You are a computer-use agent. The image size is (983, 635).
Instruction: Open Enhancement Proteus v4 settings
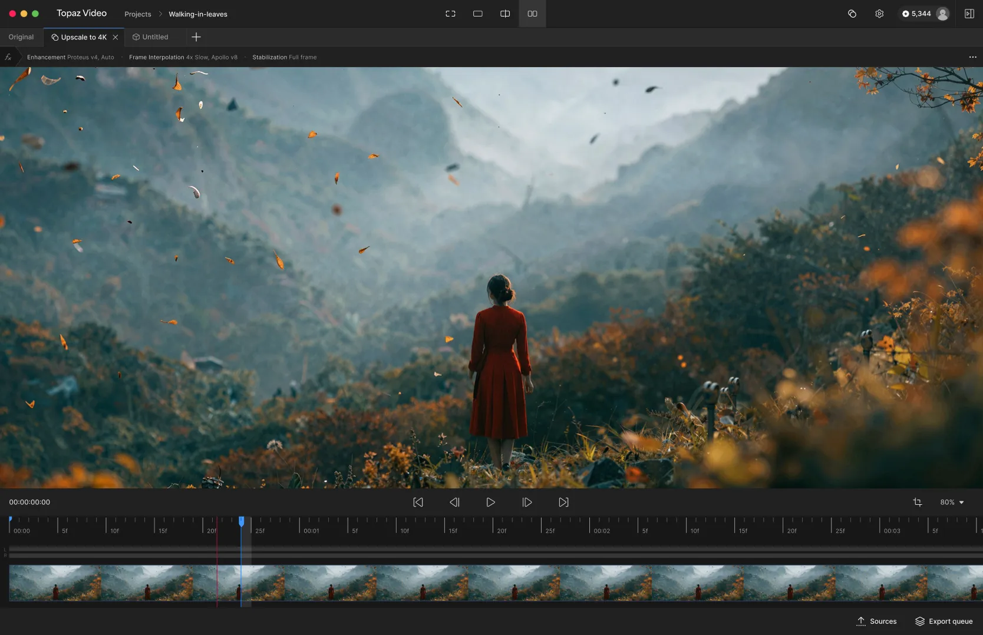tap(71, 57)
